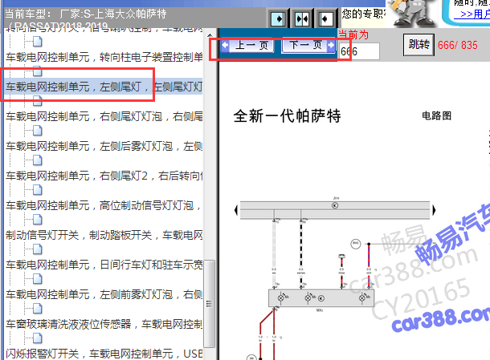The image size is (490, 360).
Task: Select tree item 车载电网控制单元，右侧尾灯2
Action: point(104,176)
